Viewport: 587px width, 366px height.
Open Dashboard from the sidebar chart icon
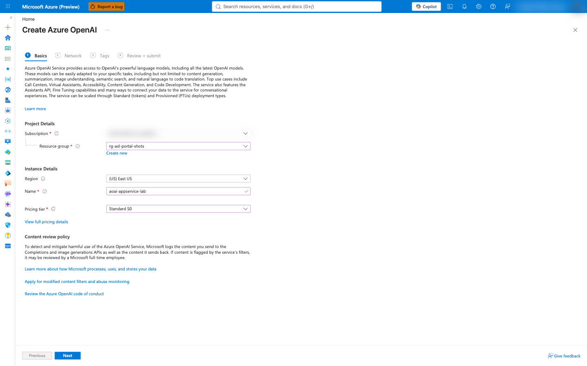tap(8, 48)
